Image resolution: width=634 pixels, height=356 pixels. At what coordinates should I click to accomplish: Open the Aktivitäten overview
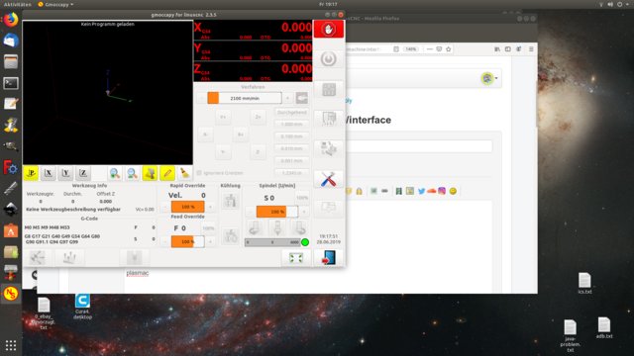point(18,4)
